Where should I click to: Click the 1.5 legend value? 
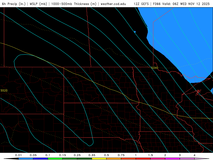click(x=150, y=155)
